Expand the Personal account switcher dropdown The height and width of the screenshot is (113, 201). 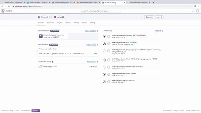(49, 17)
